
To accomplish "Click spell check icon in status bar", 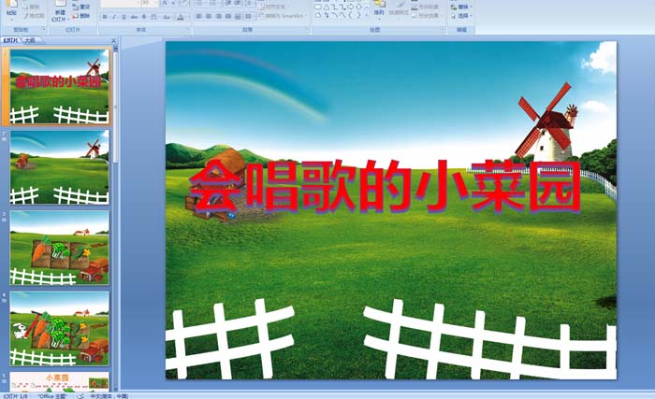I will click(80, 395).
